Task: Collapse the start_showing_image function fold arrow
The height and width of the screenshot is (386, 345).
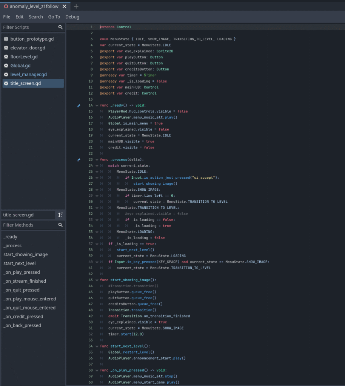Action: pos(97,280)
